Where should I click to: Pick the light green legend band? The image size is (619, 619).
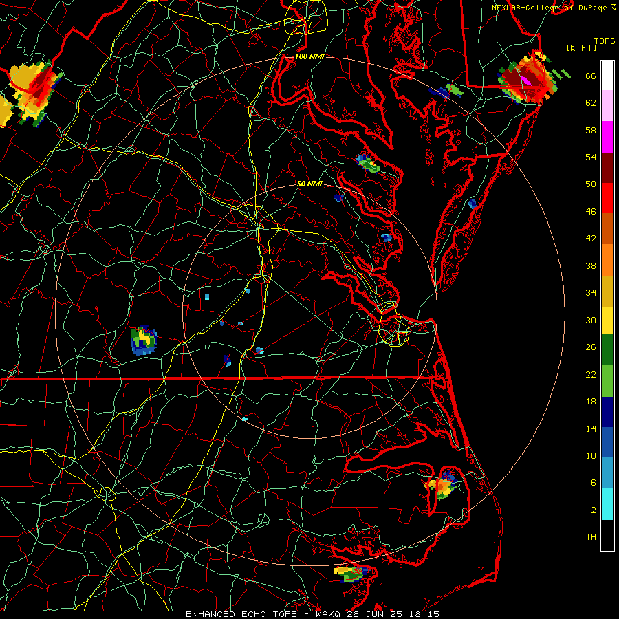point(607,381)
